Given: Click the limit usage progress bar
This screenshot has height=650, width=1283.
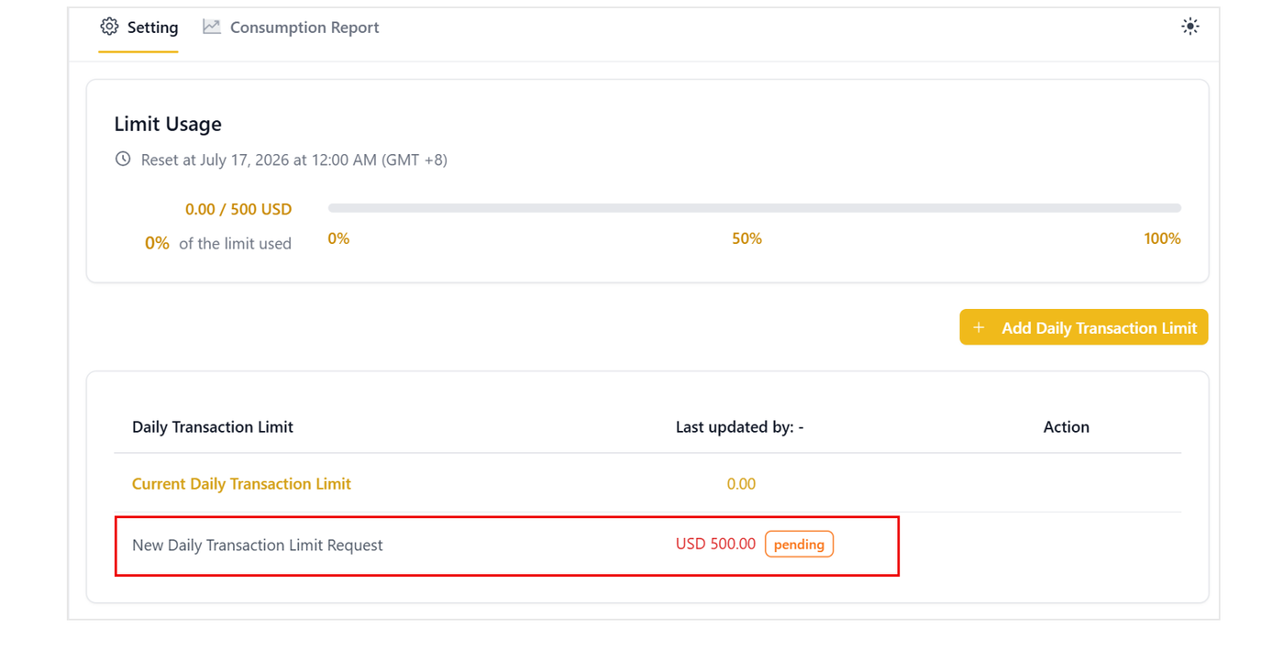Looking at the screenshot, I should (754, 208).
